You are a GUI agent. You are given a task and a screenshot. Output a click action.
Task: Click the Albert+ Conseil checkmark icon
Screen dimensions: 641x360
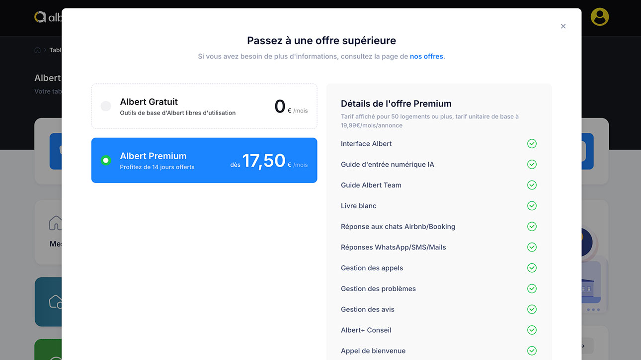point(532,330)
